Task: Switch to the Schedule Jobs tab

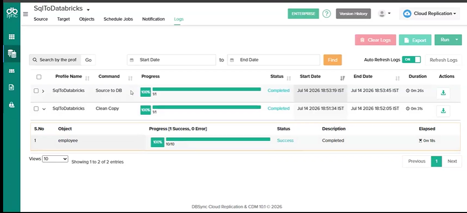Action: (118, 19)
